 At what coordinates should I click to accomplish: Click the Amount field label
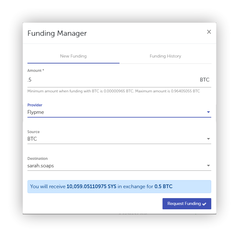[x=36, y=71]
